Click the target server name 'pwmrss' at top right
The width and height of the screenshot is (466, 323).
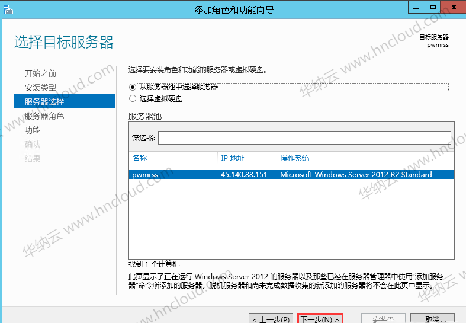point(438,45)
